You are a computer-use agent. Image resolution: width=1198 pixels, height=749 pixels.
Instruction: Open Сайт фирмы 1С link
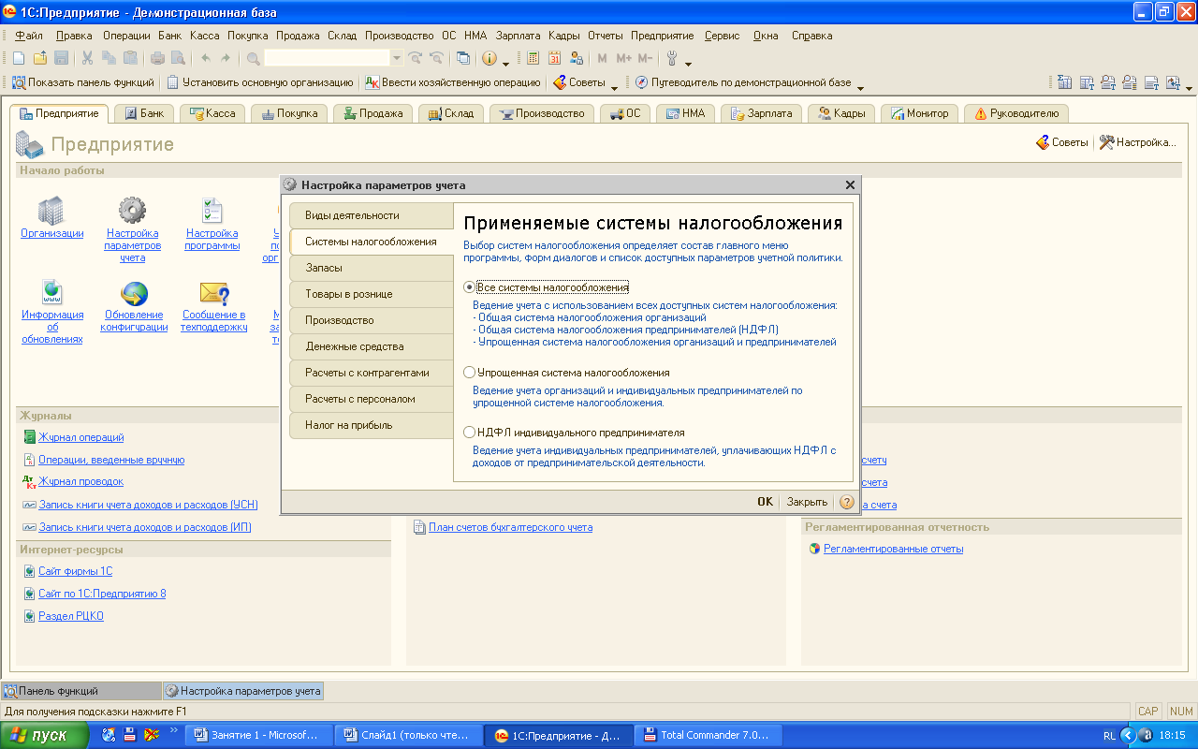click(x=75, y=571)
